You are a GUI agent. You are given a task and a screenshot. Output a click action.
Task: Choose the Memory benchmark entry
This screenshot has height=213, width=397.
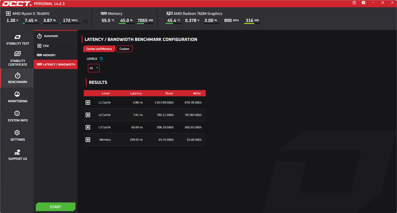tap(55, 55)
